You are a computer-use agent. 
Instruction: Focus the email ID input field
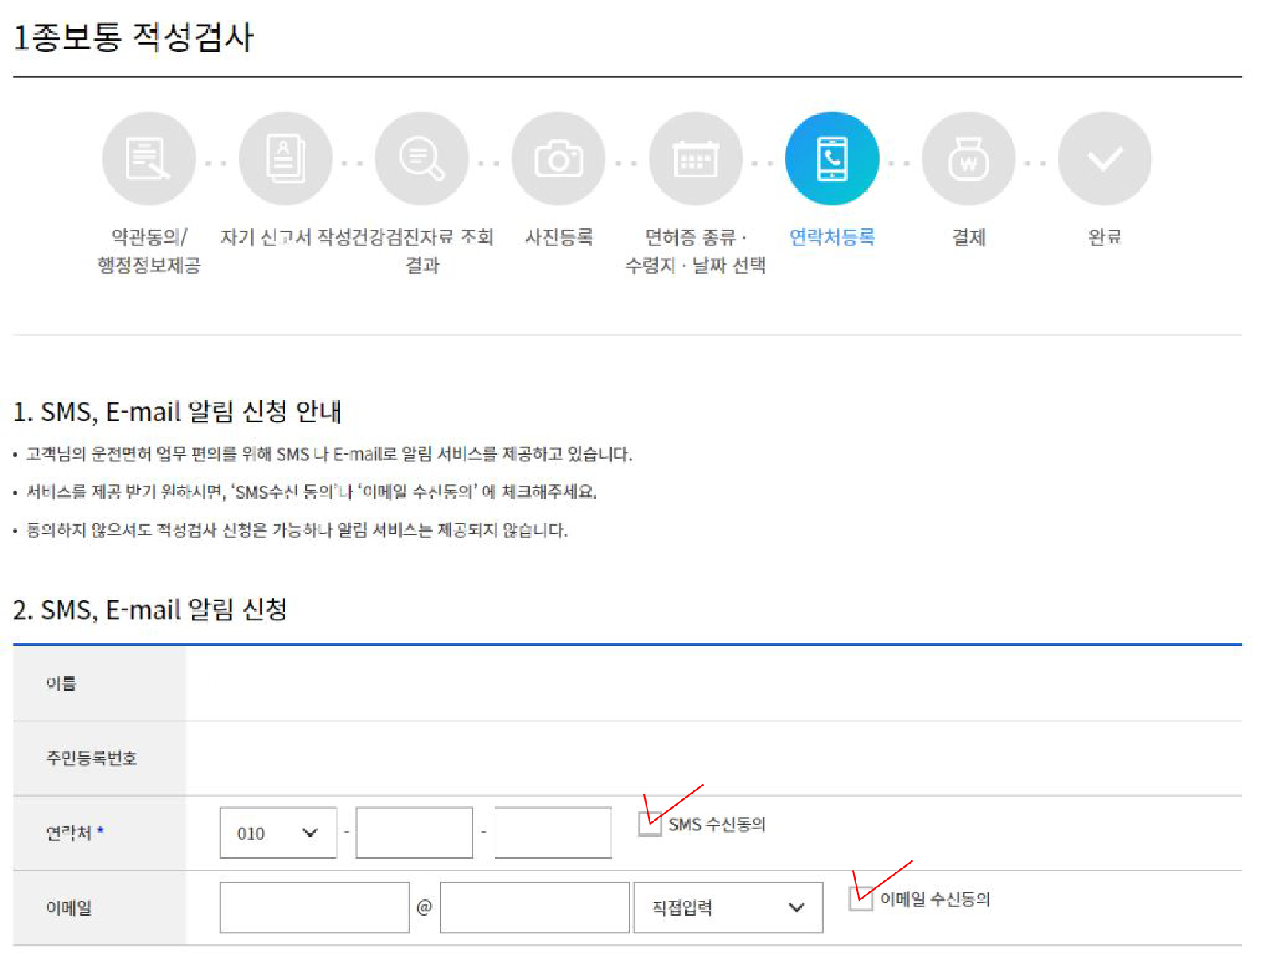pos(315,907)
